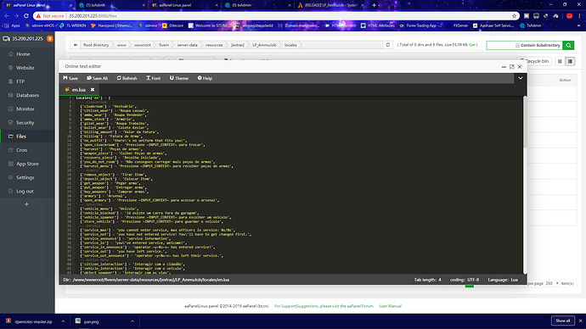Click Save All in editor toolbar
The width and height of the screenshot is (586, 329).
tap(97, 78)
